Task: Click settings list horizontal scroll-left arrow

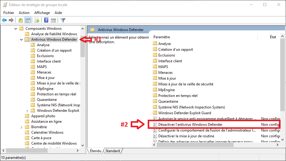Action: 154,145
